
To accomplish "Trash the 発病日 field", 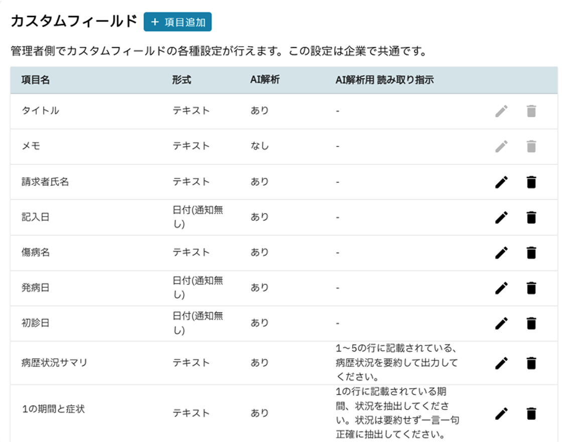I will [531, 288].
